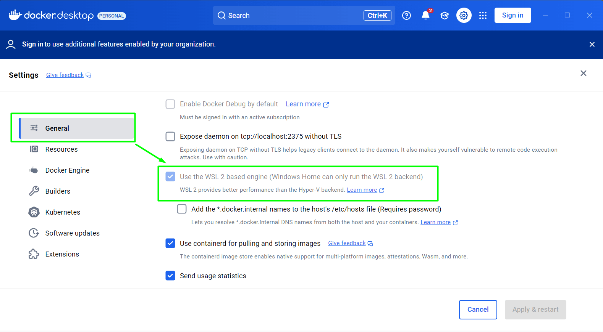Select the General settings tab
This screenshot has height=332, width=603.
click(76, 128)
